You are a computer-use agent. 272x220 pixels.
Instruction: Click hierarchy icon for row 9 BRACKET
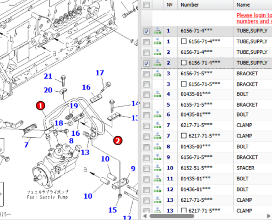point(157,157)
